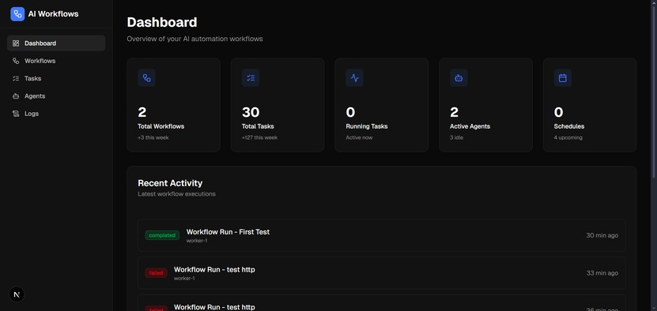Click the Total Workflows card icon
The image size is (657, 311).
[x=146, y=78]
